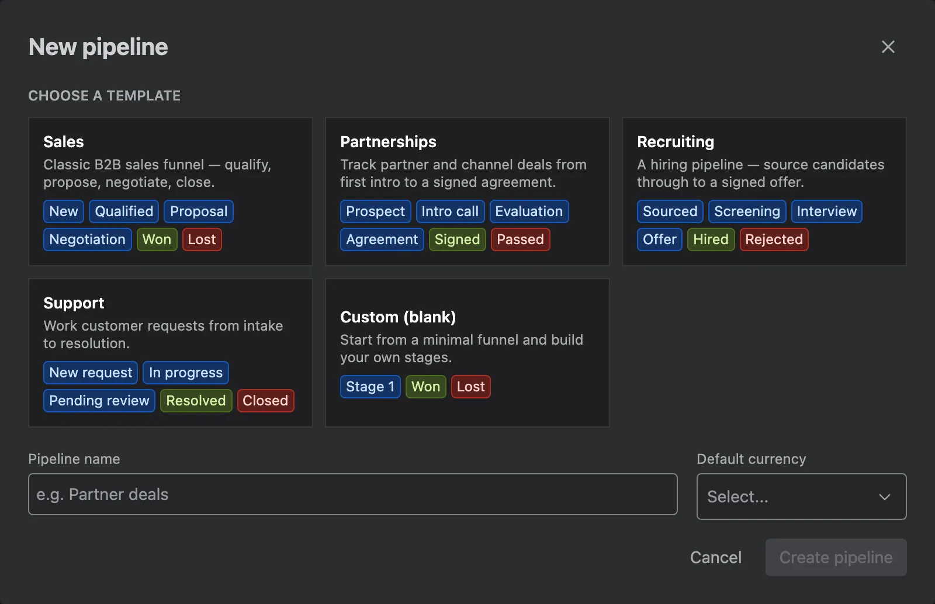Click the Evaluation stage chip
This screenshot has width=935, height=604.
[x=529, y=211]
